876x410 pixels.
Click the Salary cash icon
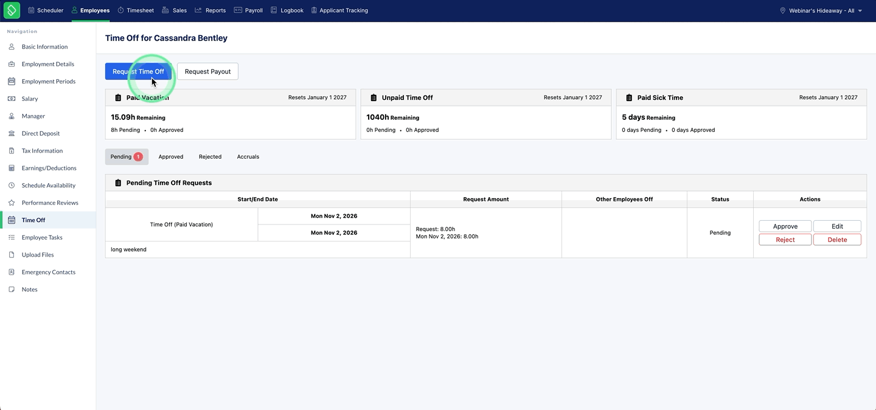(x=12, y=99)
